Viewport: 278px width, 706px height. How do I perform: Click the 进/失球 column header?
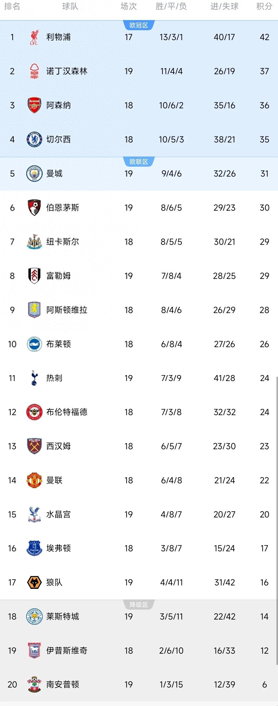(224, 6)
